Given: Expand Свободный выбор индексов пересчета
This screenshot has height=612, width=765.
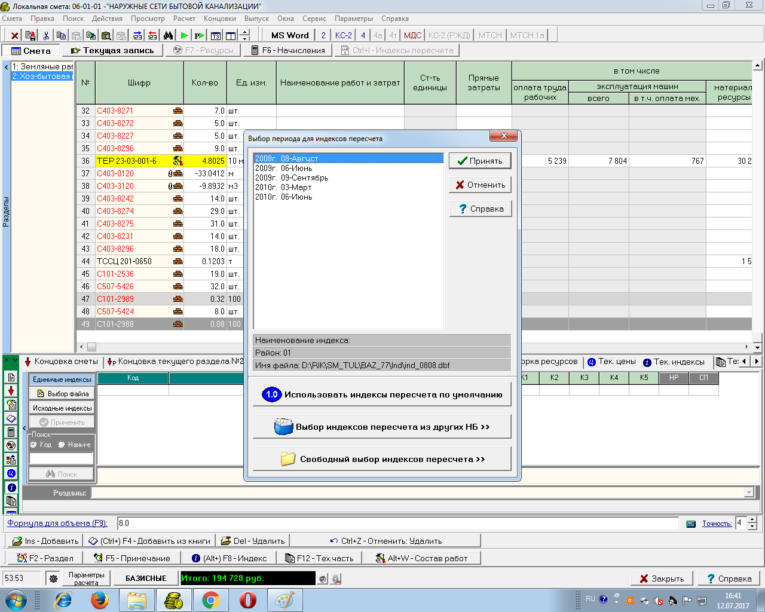Looking at the screenshot, I should (x=382, y=459).
